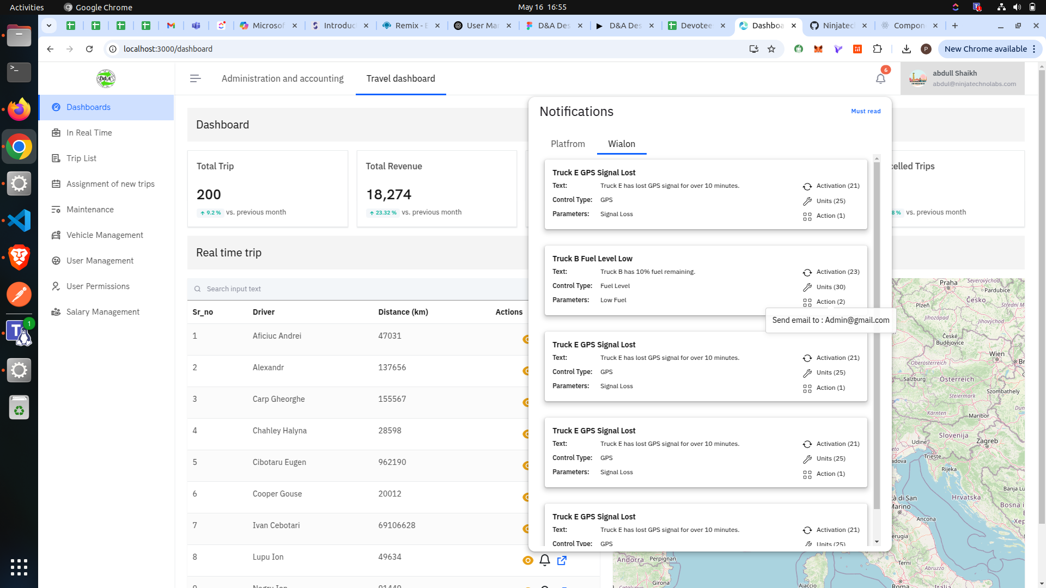Launch Visual Studio Code from the dock
Viewport: 1046px width, 588px height.
[x=19, y=220]
